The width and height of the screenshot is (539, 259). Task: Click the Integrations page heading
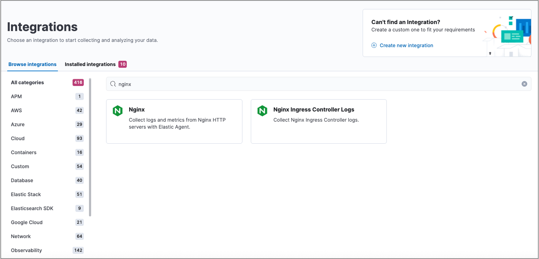(x=42, y=27)
